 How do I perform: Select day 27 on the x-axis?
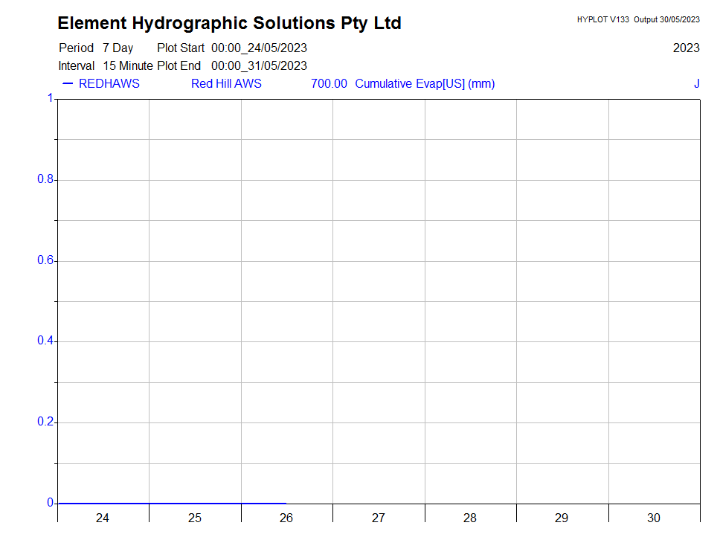point(378,518)
